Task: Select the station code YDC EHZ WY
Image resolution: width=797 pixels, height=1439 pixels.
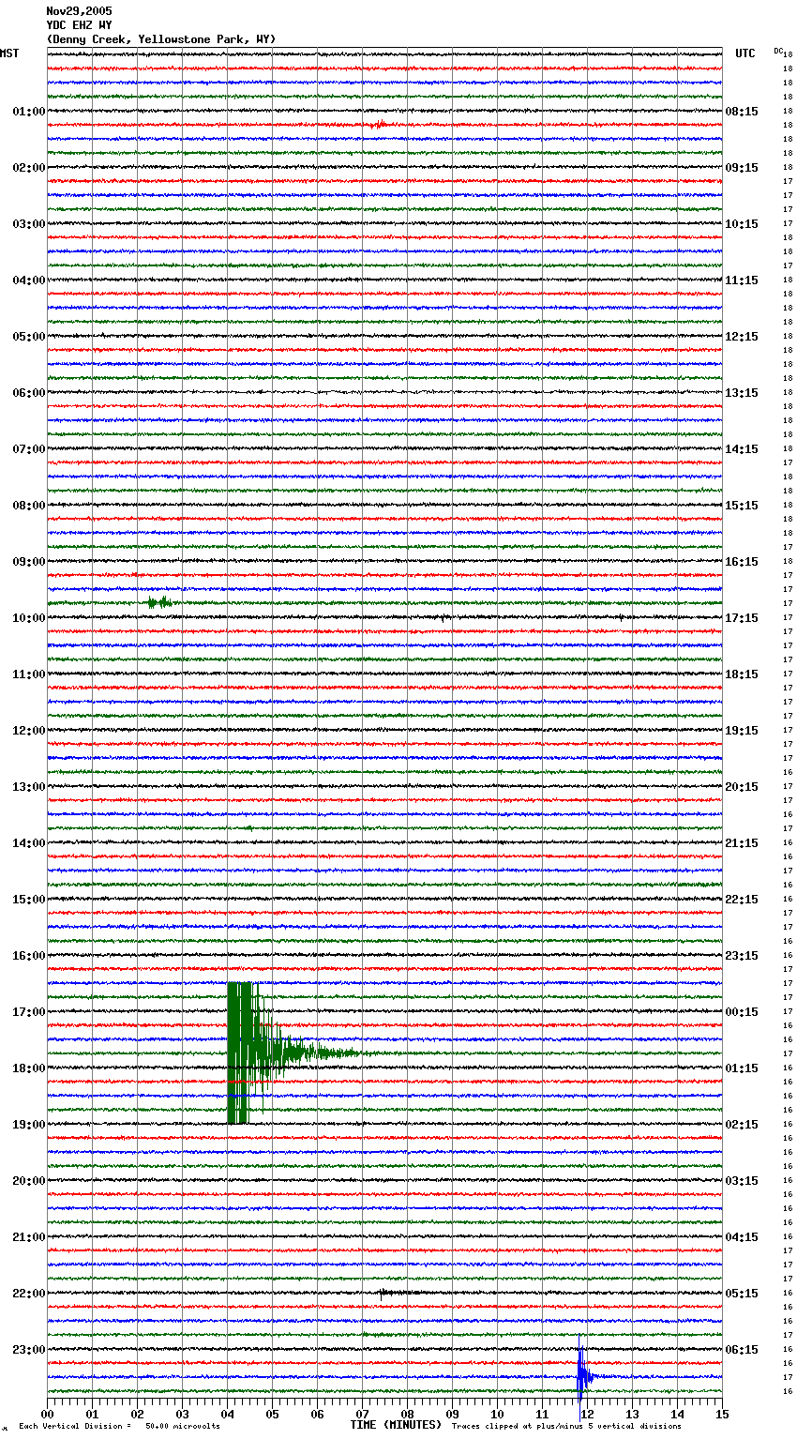Action: [79, 25]
